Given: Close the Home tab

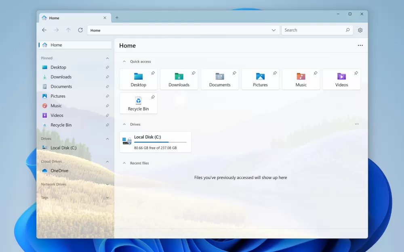Looking at the screenshot, I should coord(105,18).
